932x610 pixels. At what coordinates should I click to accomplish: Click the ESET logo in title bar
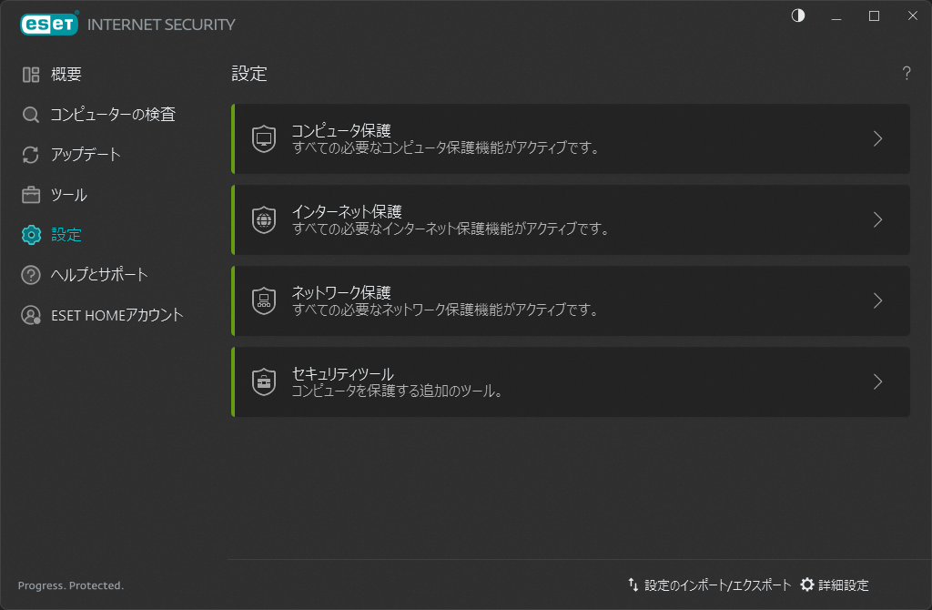(x=48, y=25)
